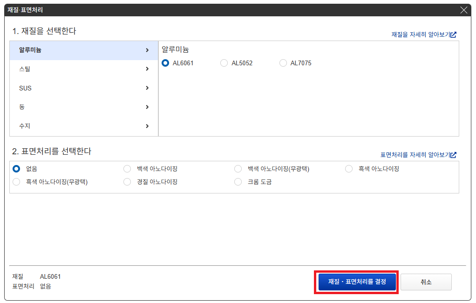Select the AL6061 radio button

point(165,63)
